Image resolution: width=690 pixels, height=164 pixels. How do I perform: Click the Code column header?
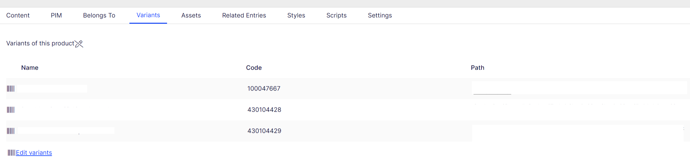click(254, 68)
